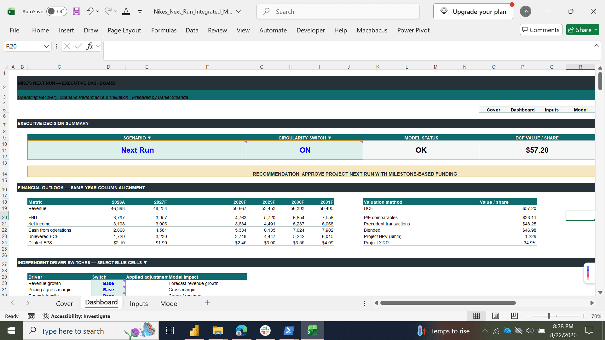Viewport: 605px width, 340px height.
Task: Open the Comments pane button
Action: (x=541, y=30)
